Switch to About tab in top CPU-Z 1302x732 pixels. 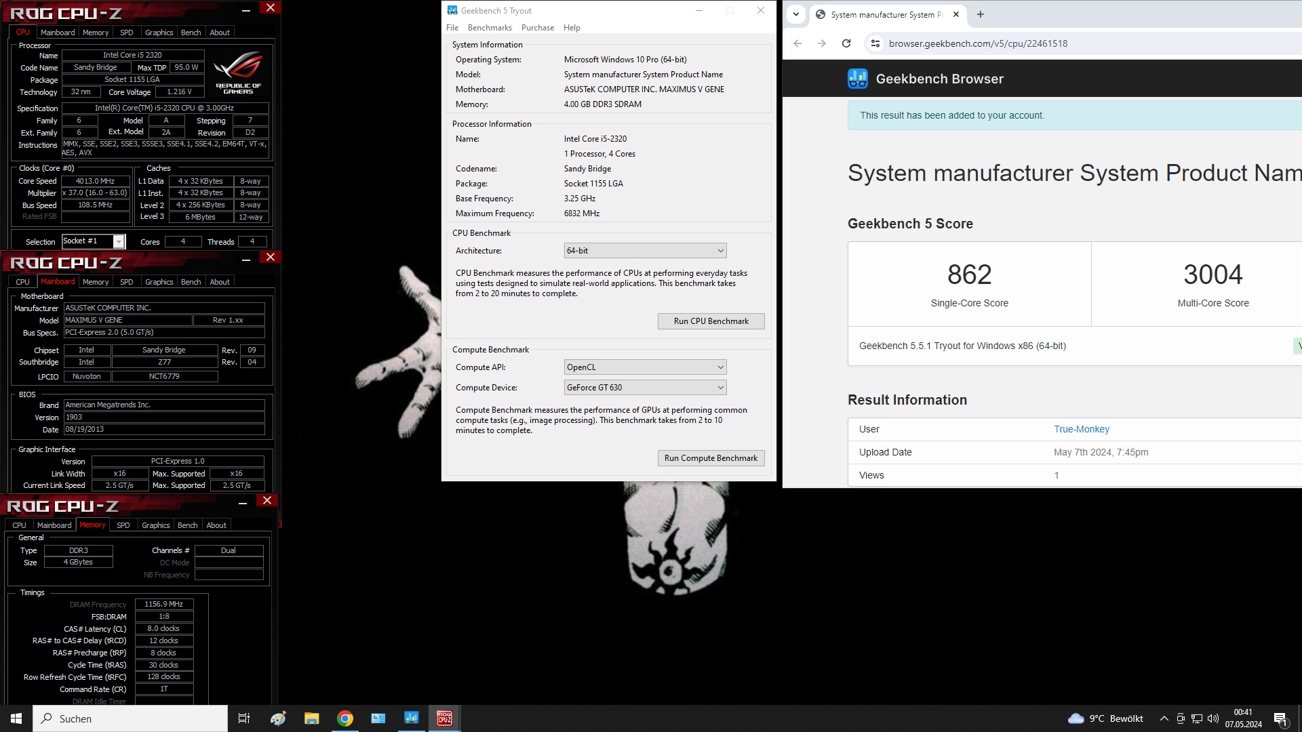tap(220, 33)
